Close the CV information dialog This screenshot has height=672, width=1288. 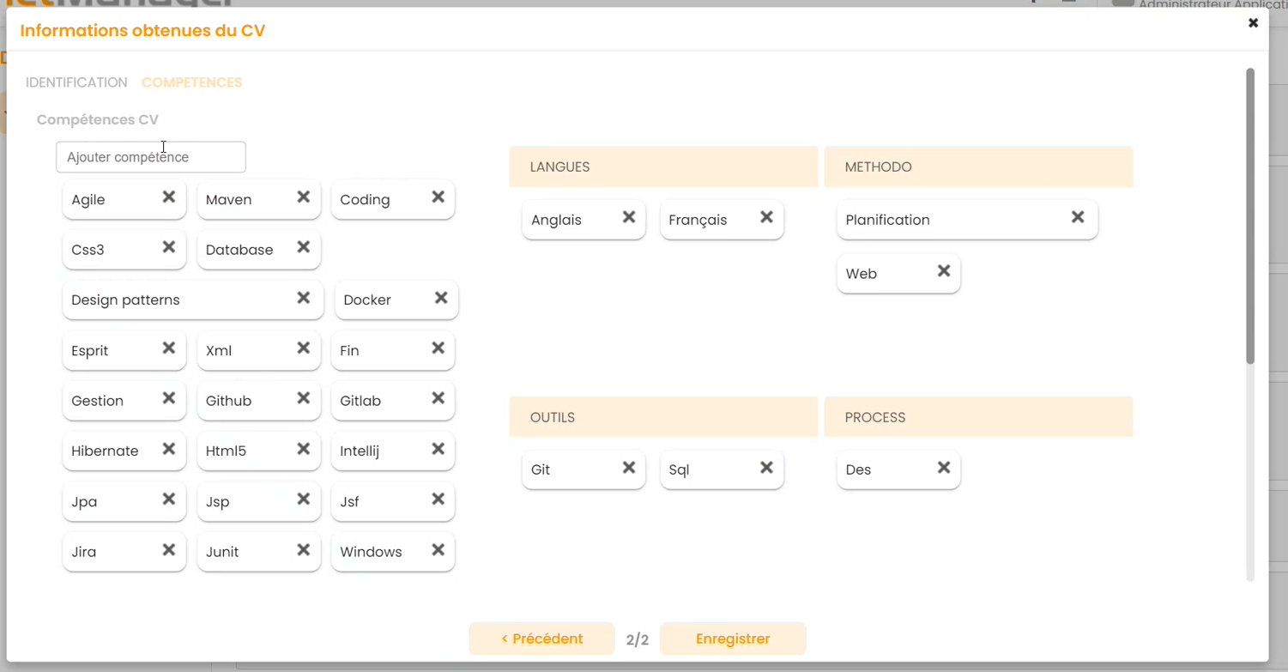point(1253,23)
